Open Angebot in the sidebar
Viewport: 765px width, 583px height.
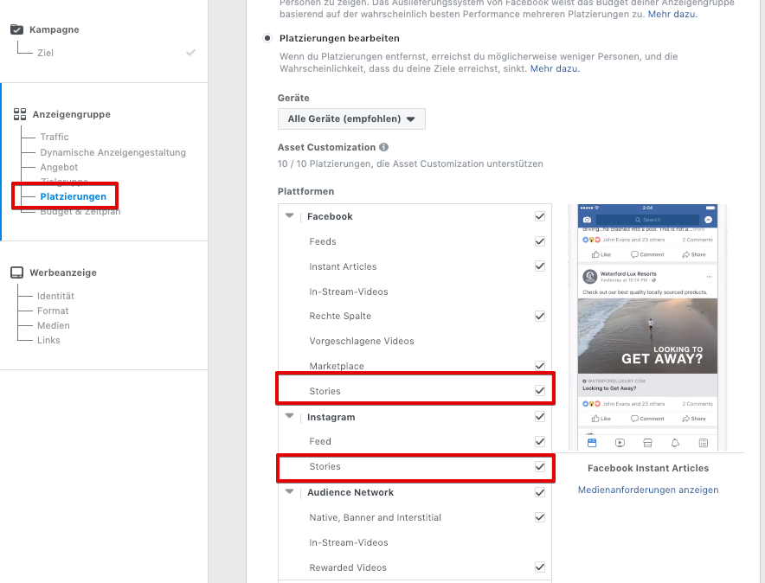pyautogui.click(x=59, y=167)
